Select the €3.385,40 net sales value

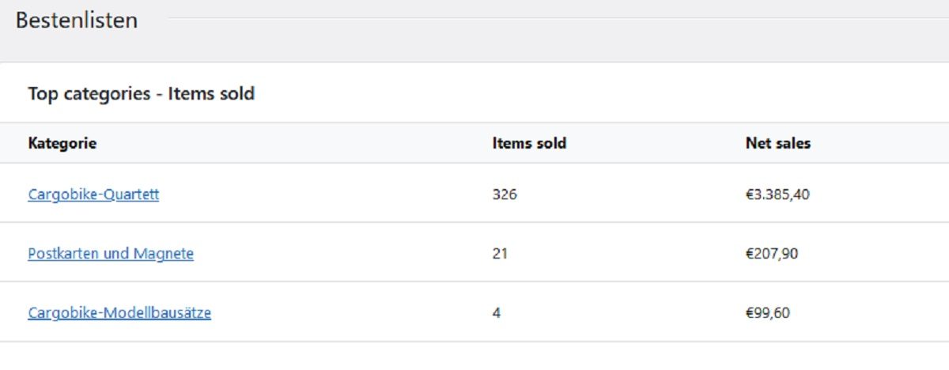point(777,194)
